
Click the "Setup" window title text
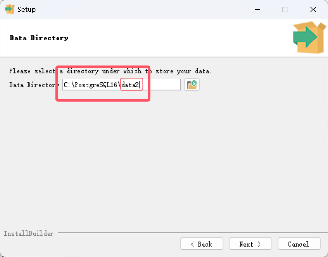pos(27,9)
